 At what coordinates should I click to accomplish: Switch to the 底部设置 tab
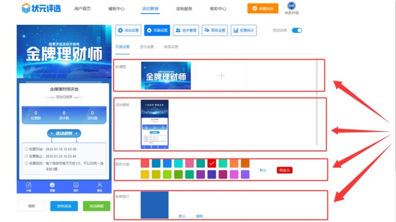[171, 47]
